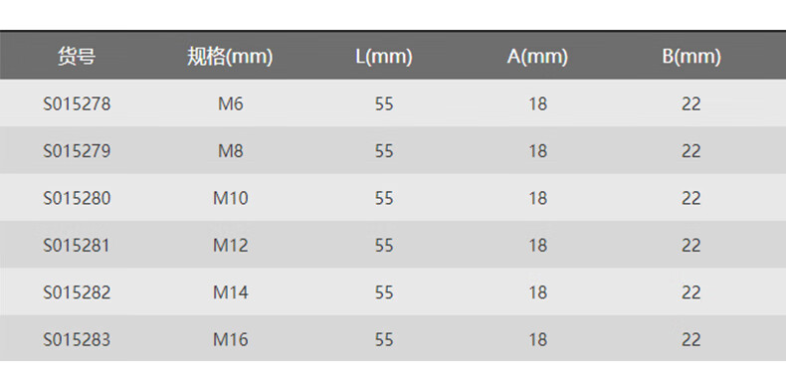Click the B value 22 in M10 row
The height and width of the screenshot is (382, 786).
coord(690,198)
